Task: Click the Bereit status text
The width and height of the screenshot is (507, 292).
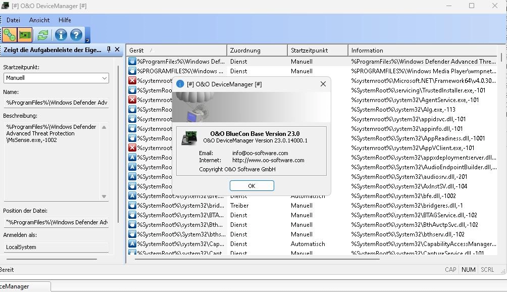Action: point(7,270)
